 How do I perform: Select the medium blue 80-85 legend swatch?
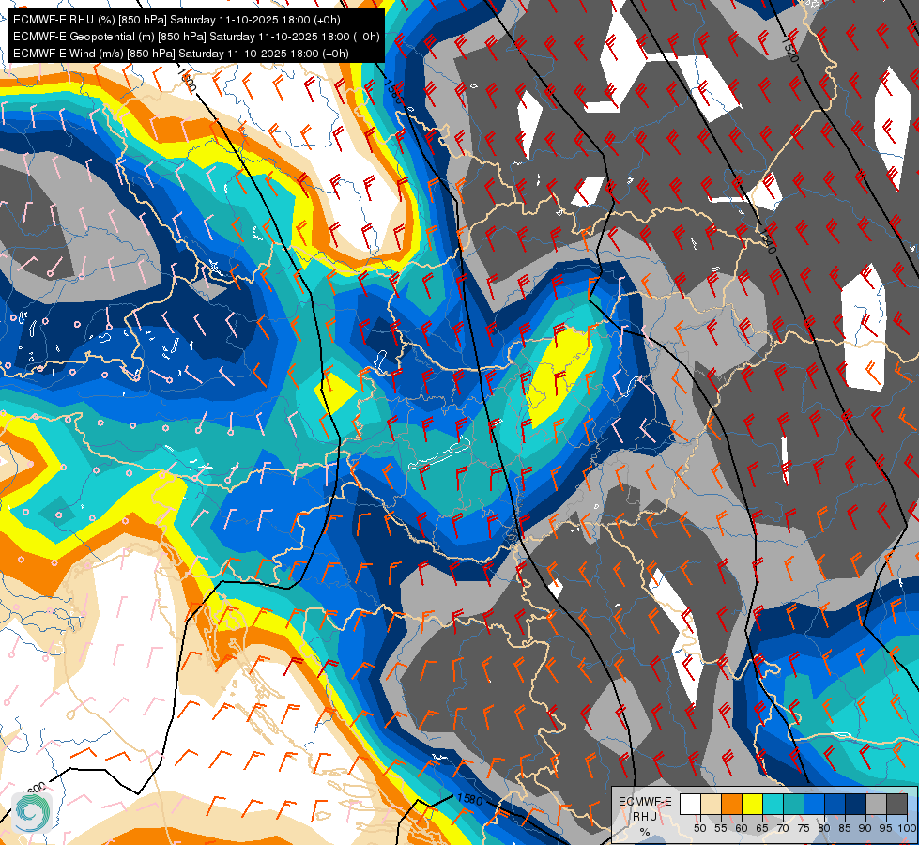834,805
